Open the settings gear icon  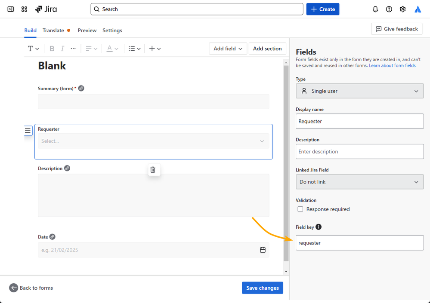[x=402, y=9]
